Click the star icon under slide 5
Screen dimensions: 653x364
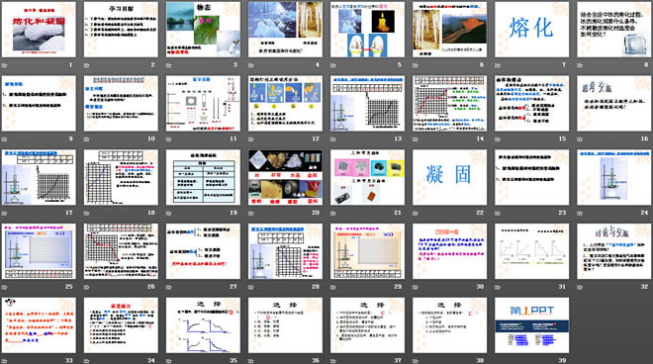(x=333, y=65)
